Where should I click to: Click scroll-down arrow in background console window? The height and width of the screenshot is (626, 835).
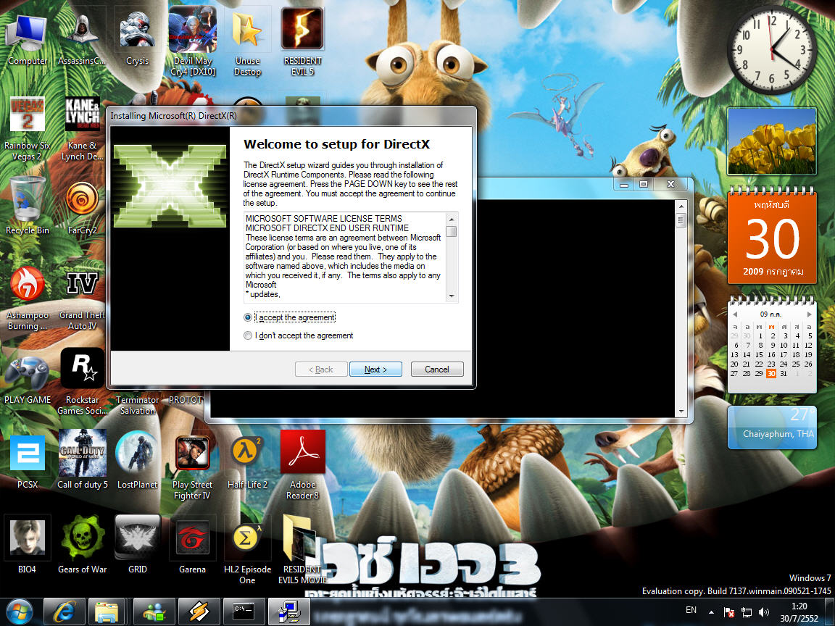coord(681,411)
